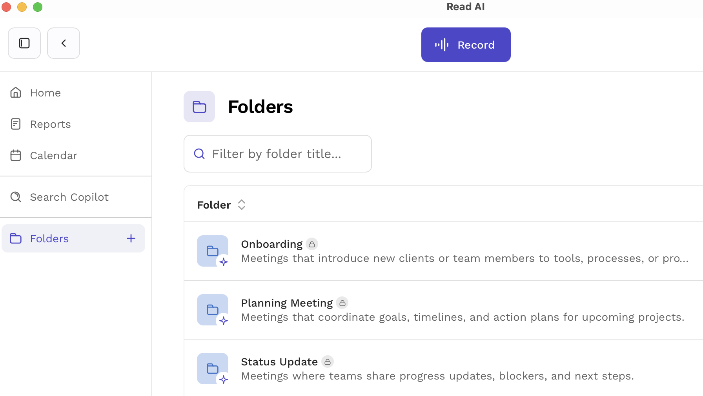Open the Status Update folder title

tap(279, 362)
